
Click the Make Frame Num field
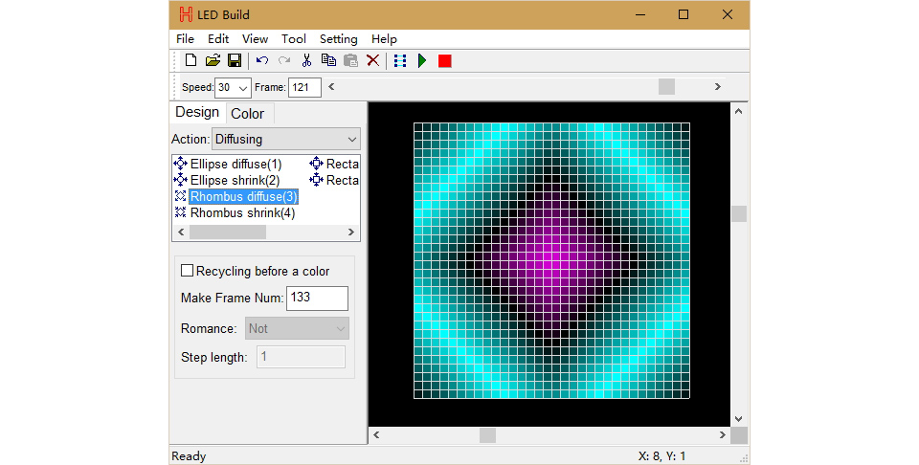click(x=317, y=299)
